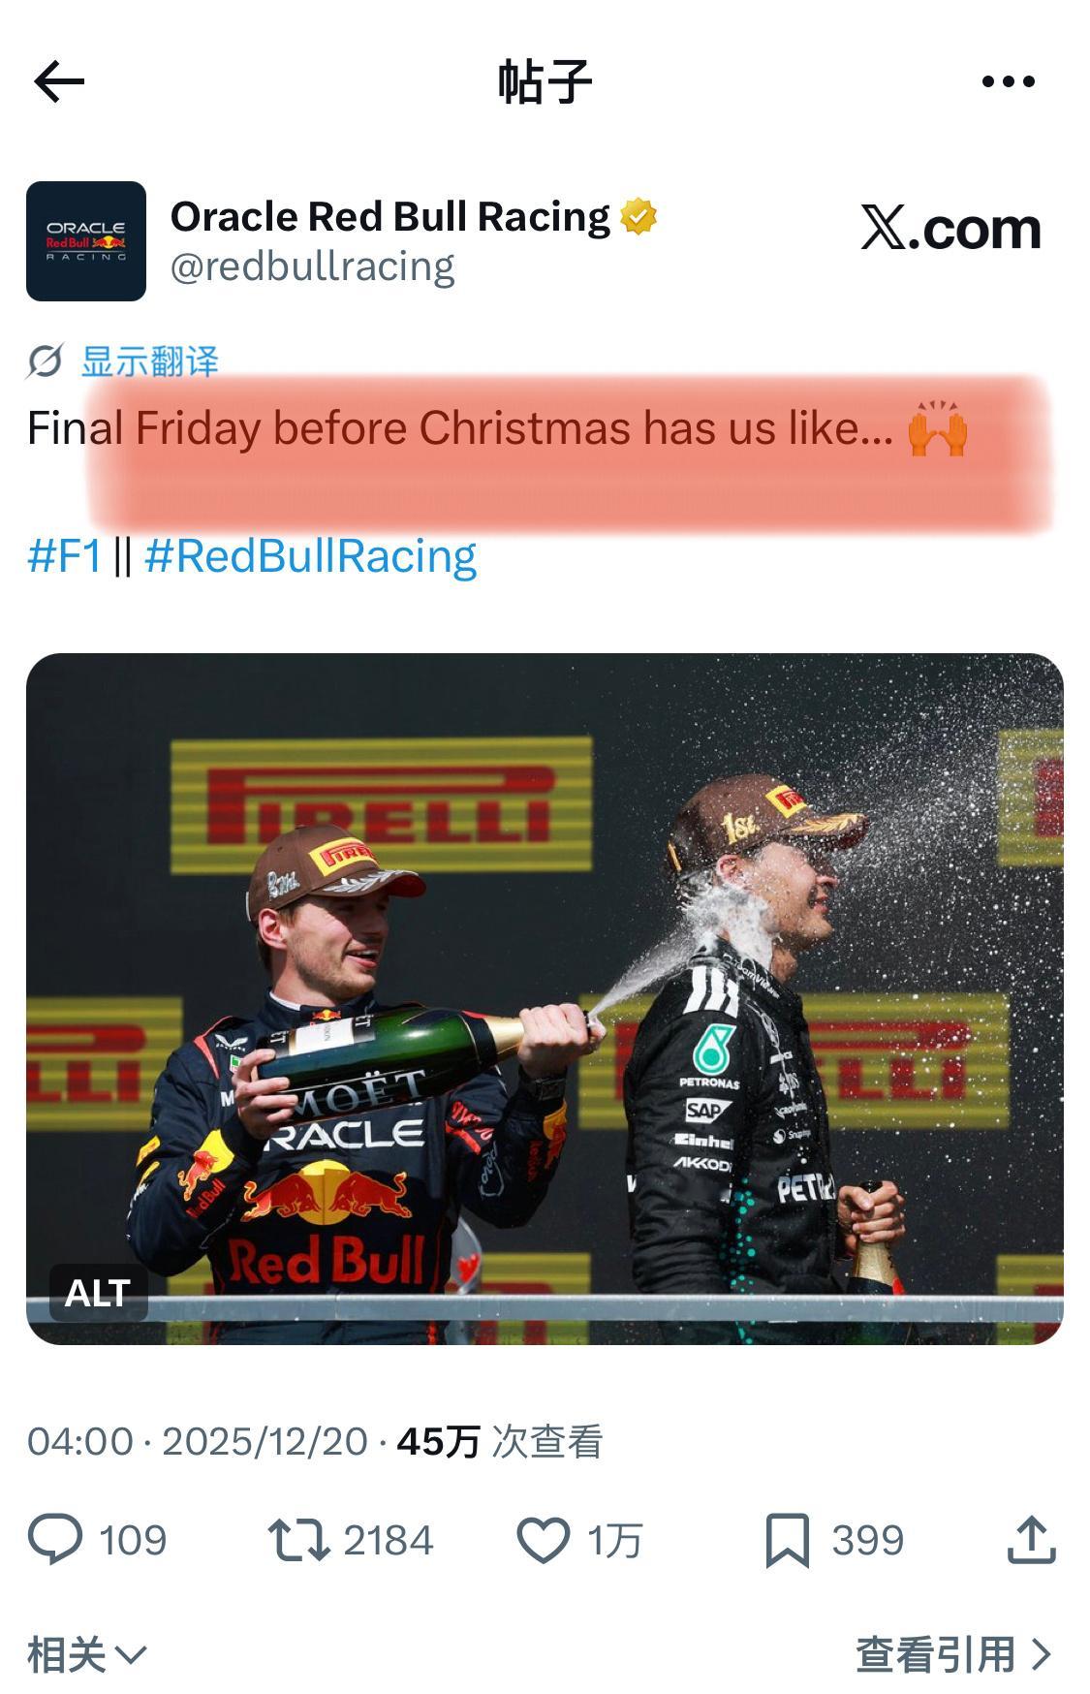Open the #F1 hashtag
The width and height of the screenshot is (1090, 1694).
65,556
